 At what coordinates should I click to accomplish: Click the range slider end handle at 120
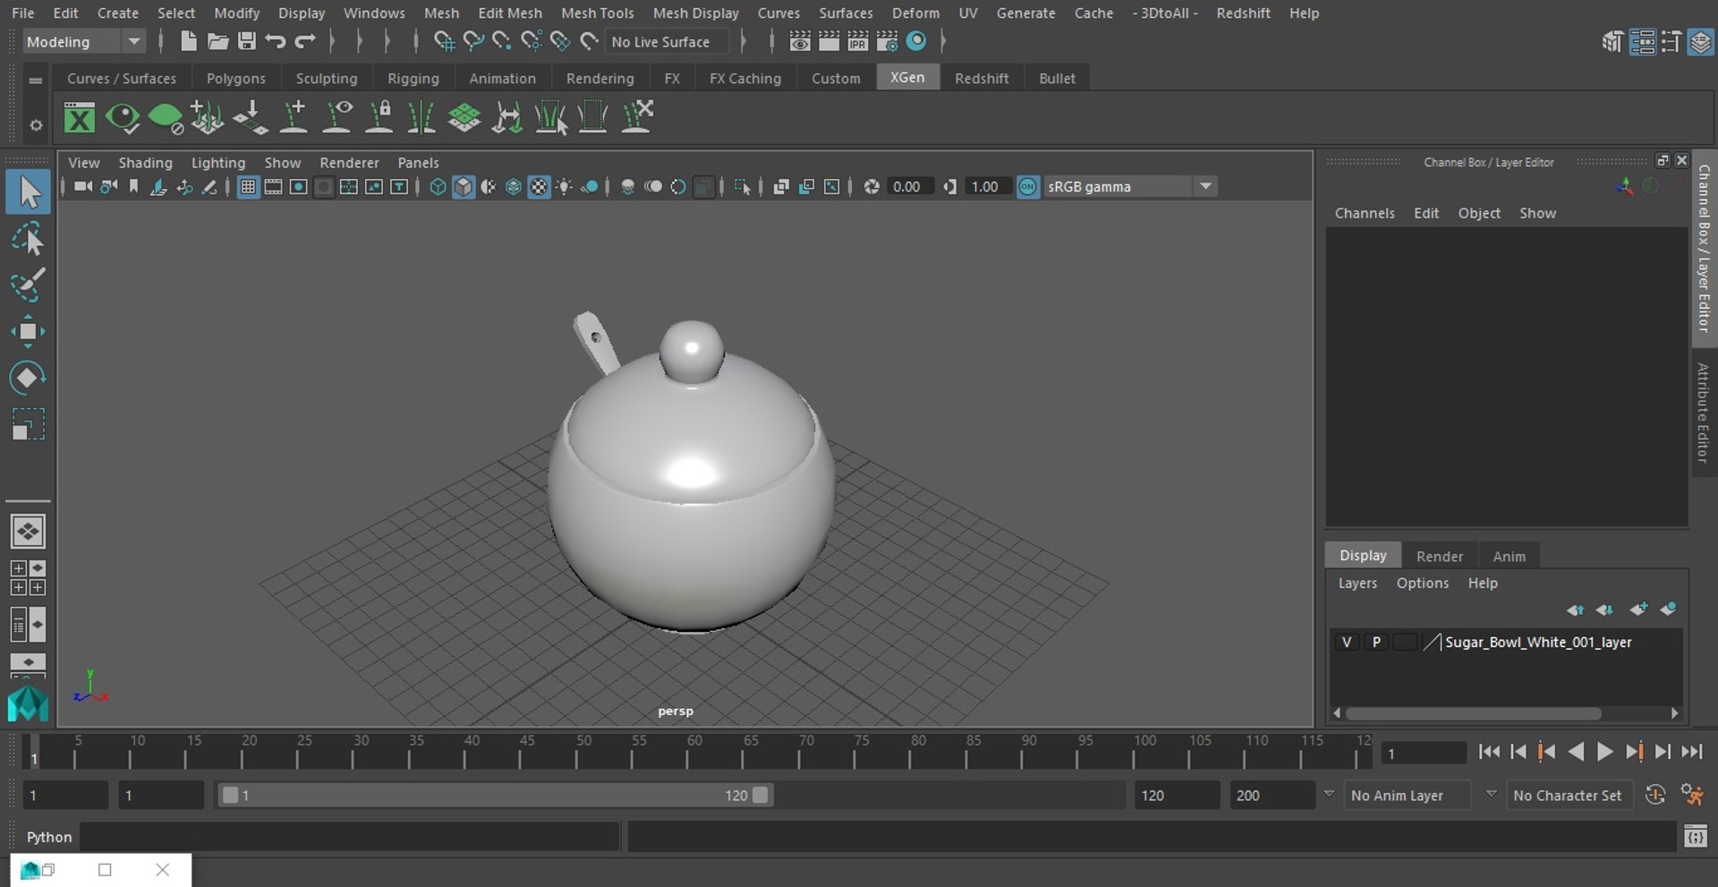760,795
